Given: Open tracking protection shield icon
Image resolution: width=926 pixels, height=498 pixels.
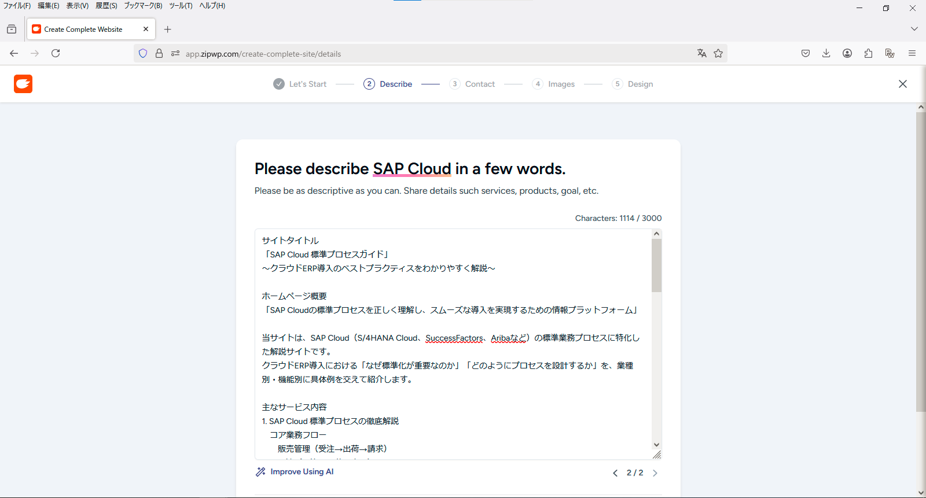Looking at the screenshot, I should [x=143, y=53].
